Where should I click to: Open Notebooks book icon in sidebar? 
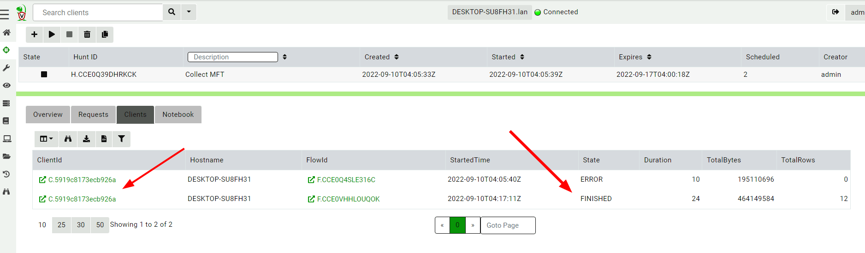(6, 121)
